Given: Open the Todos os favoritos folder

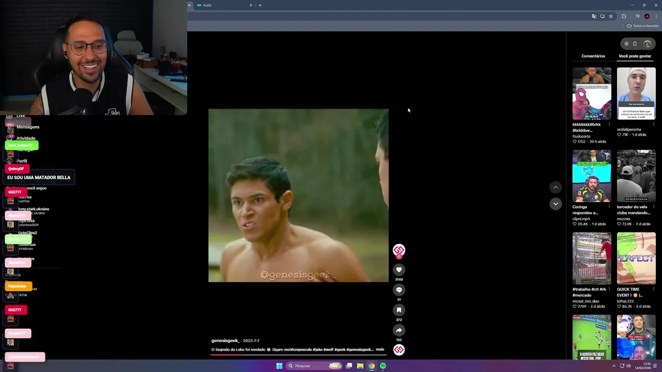Looking at the screenshot, I should pyautogui.click(x=643, y=26).
